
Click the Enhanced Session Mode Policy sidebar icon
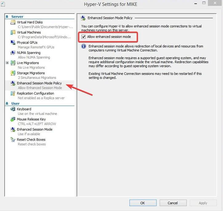[x=13, y=83]
